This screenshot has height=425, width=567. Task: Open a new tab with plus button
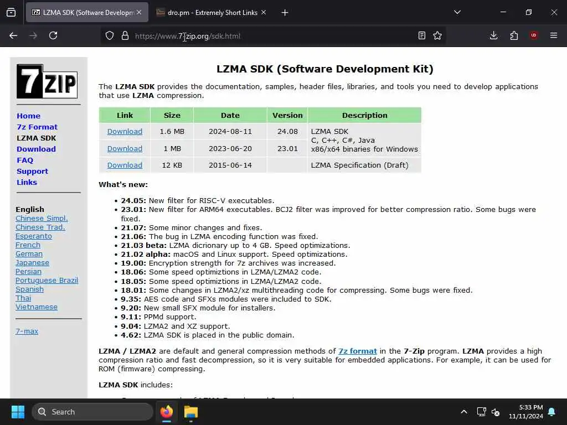click(x=285, y=13)
